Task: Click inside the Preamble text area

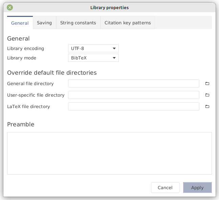Action: [x=109, y=153]
